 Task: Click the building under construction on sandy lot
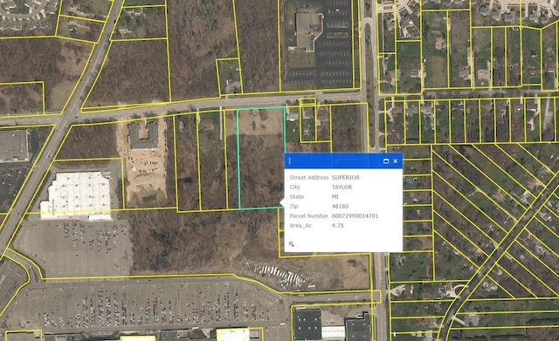click(x=143, y=135)
